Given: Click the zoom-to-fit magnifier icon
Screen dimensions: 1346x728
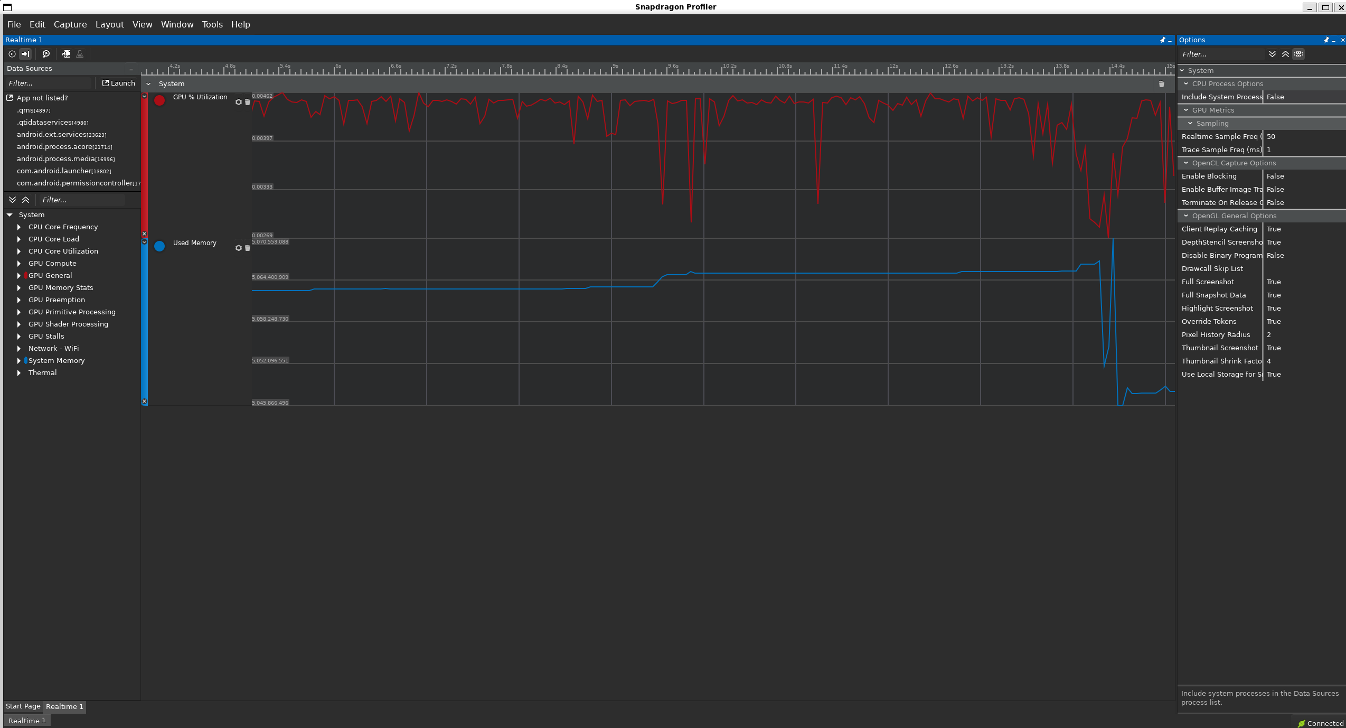Looking at the screenshot, I should point(46,54).
